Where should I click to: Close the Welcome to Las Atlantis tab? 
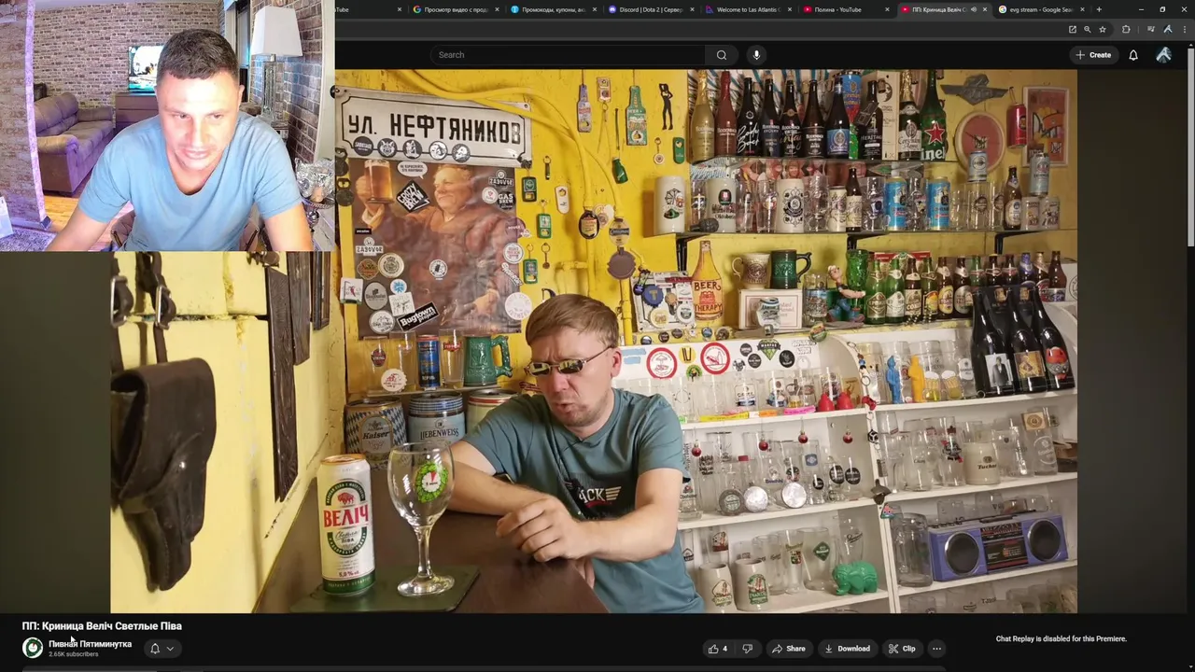789,9
